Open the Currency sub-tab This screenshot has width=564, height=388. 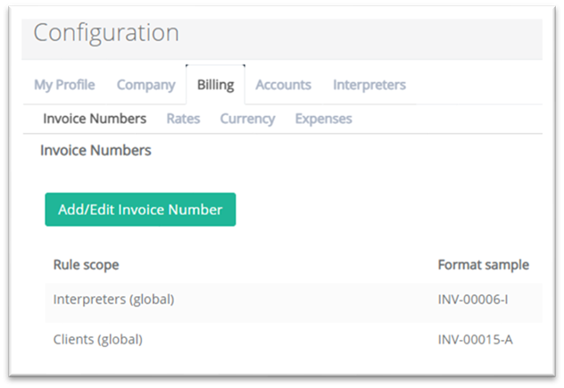[247, 119]
